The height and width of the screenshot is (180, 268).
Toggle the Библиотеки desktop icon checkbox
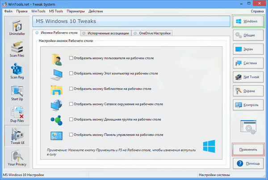click(x=71, y=89)
